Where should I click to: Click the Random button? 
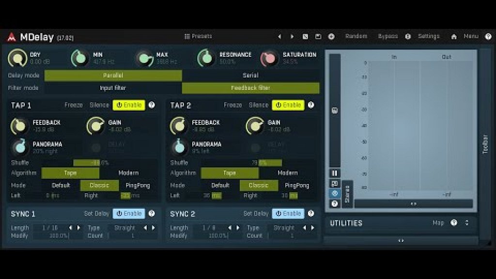356,36
